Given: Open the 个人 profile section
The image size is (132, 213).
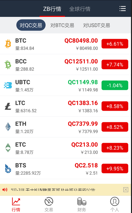Looking at the screenshot, I should coord(115,204).
